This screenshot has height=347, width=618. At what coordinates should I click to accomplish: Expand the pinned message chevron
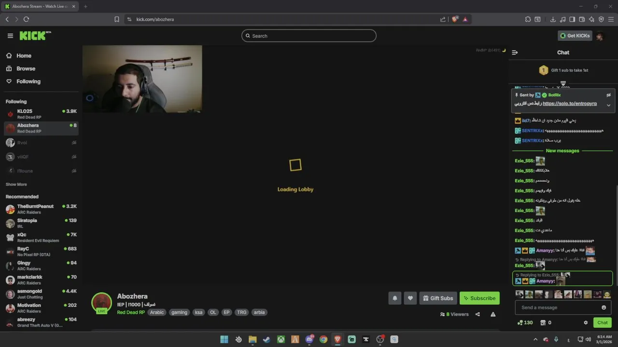608,105
